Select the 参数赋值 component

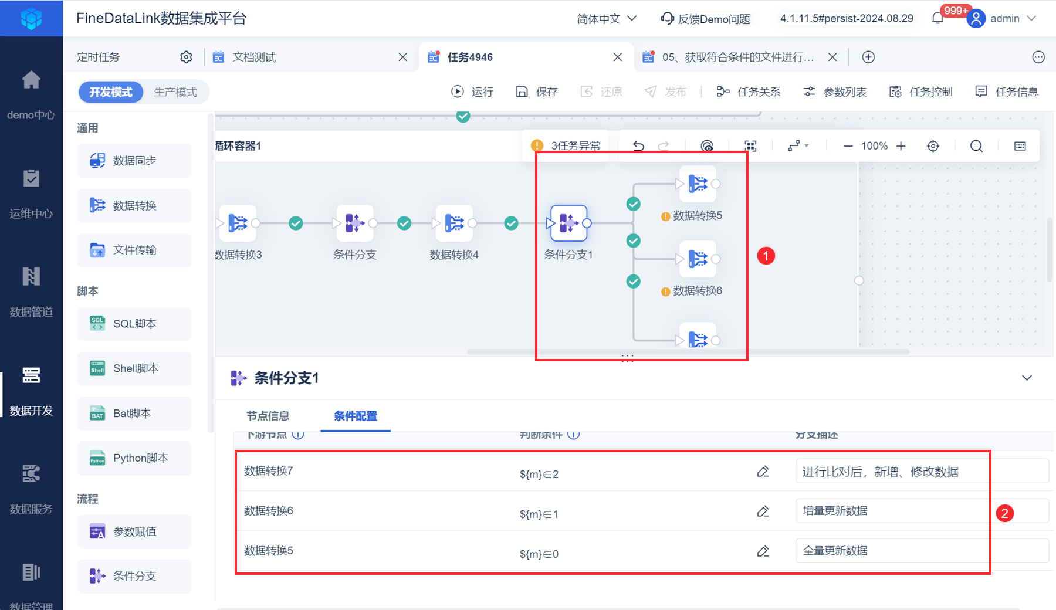click(x=134, y=531)
